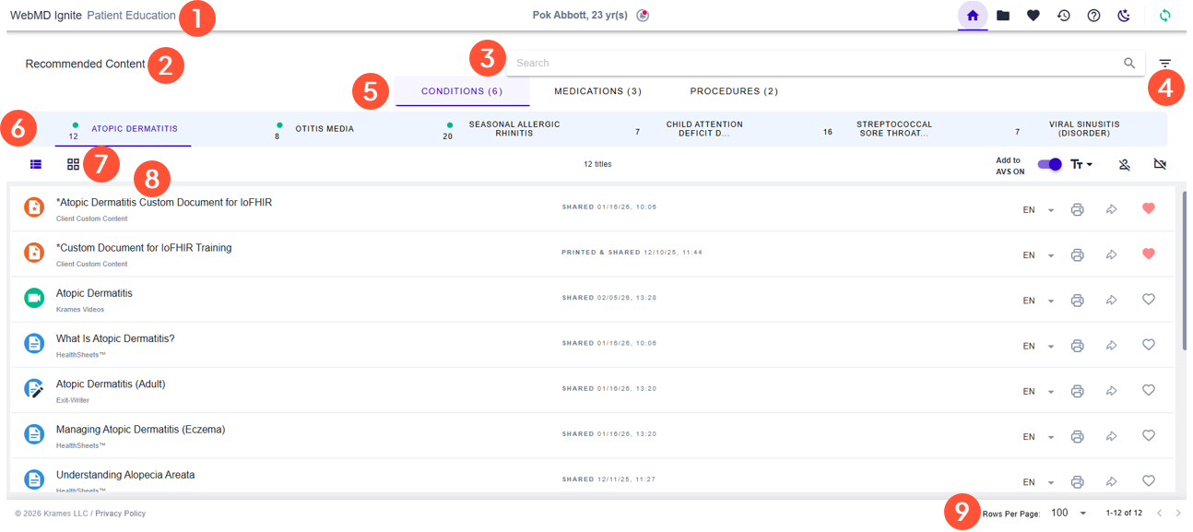The height and width of the screenshot is (532, 1193).
Task: Print the Atopic Dermatitis video
Action: coord(1078,299)
